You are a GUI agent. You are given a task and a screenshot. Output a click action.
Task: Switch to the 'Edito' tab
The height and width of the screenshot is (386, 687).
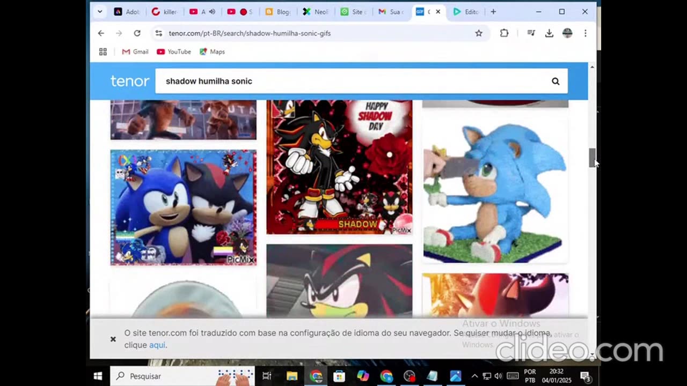(466, 11)
